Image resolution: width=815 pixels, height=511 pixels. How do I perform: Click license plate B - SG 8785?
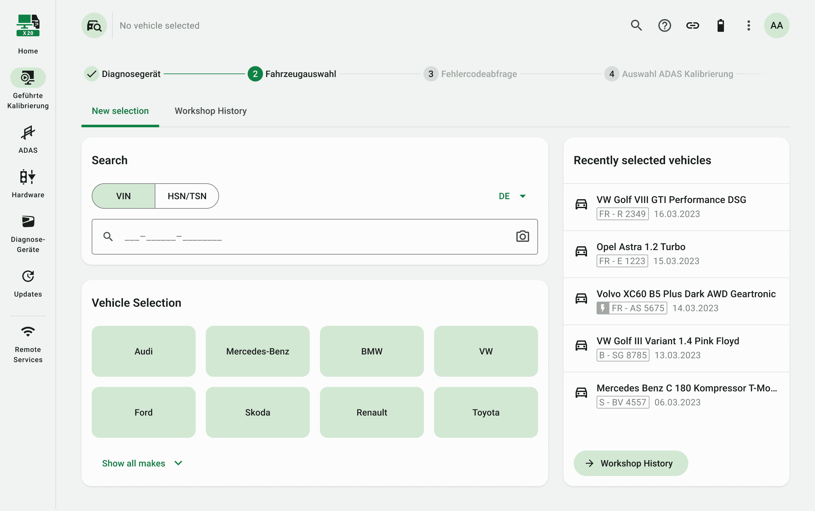tap(623, 355)
